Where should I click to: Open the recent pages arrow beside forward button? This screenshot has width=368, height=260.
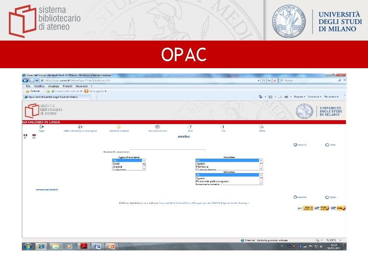coord(37,81)
